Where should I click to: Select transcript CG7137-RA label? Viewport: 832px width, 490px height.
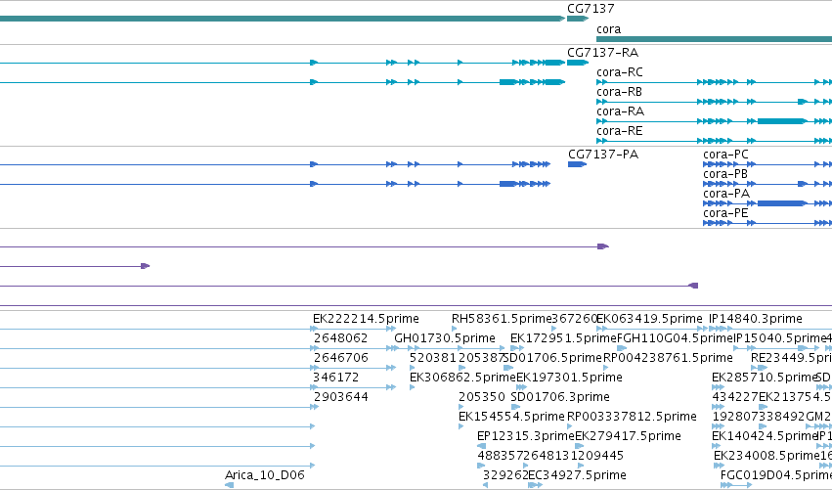tap(603, 53)
